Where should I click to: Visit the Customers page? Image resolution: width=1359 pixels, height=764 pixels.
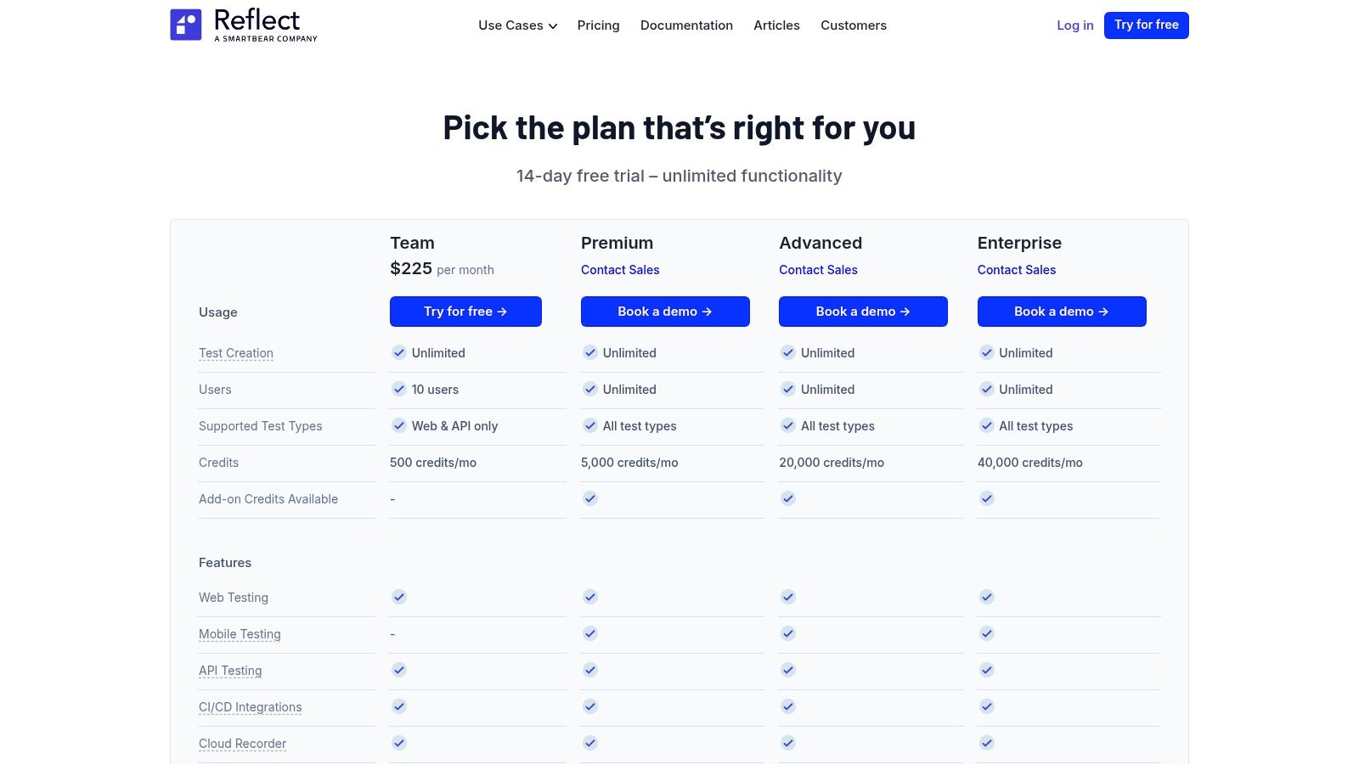853,25
